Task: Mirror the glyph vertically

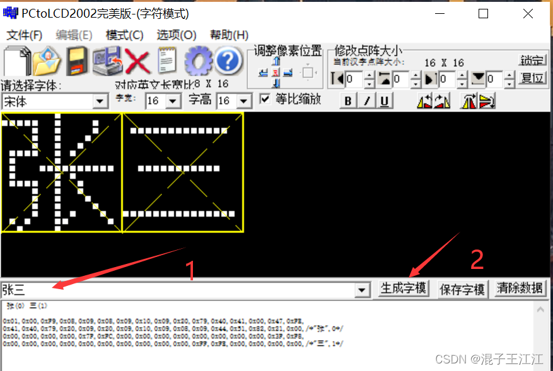Action: 487,101
